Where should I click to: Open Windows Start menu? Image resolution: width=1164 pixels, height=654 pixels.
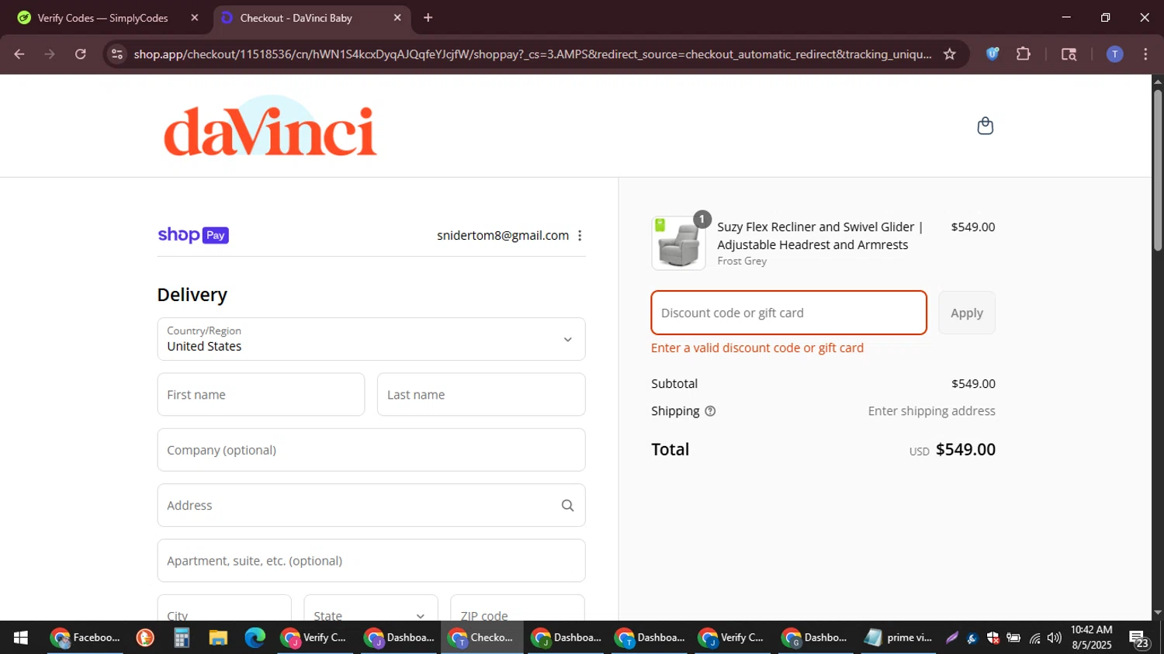(x=21, y=638)
